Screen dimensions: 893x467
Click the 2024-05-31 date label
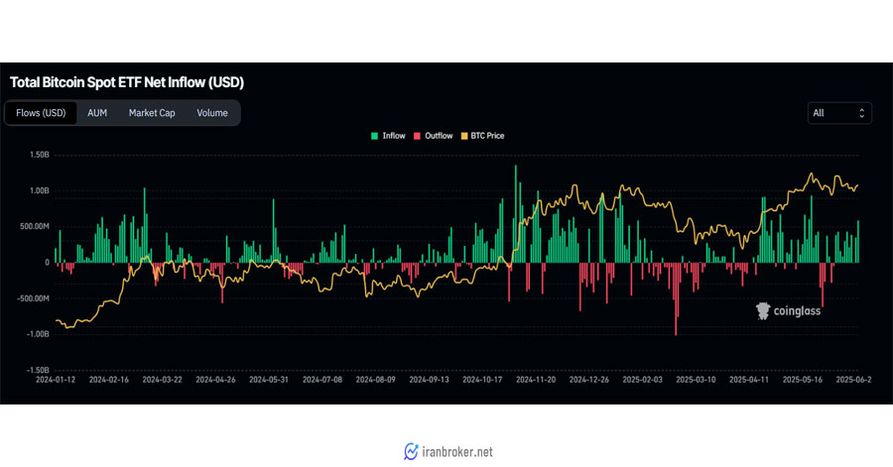269,380
